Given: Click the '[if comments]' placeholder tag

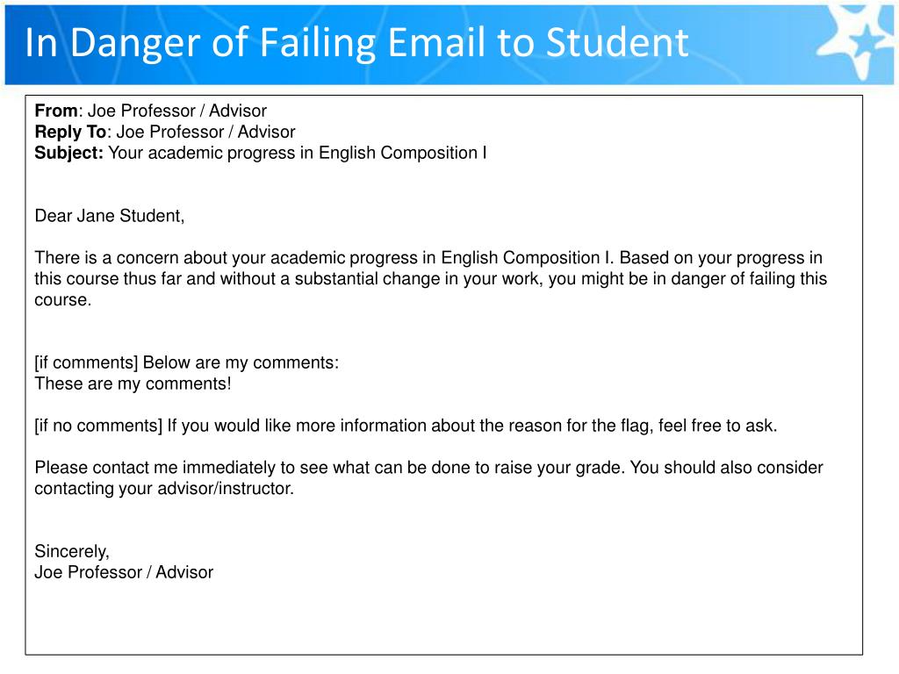Looking at the screenshot, I should pos(87,362).
